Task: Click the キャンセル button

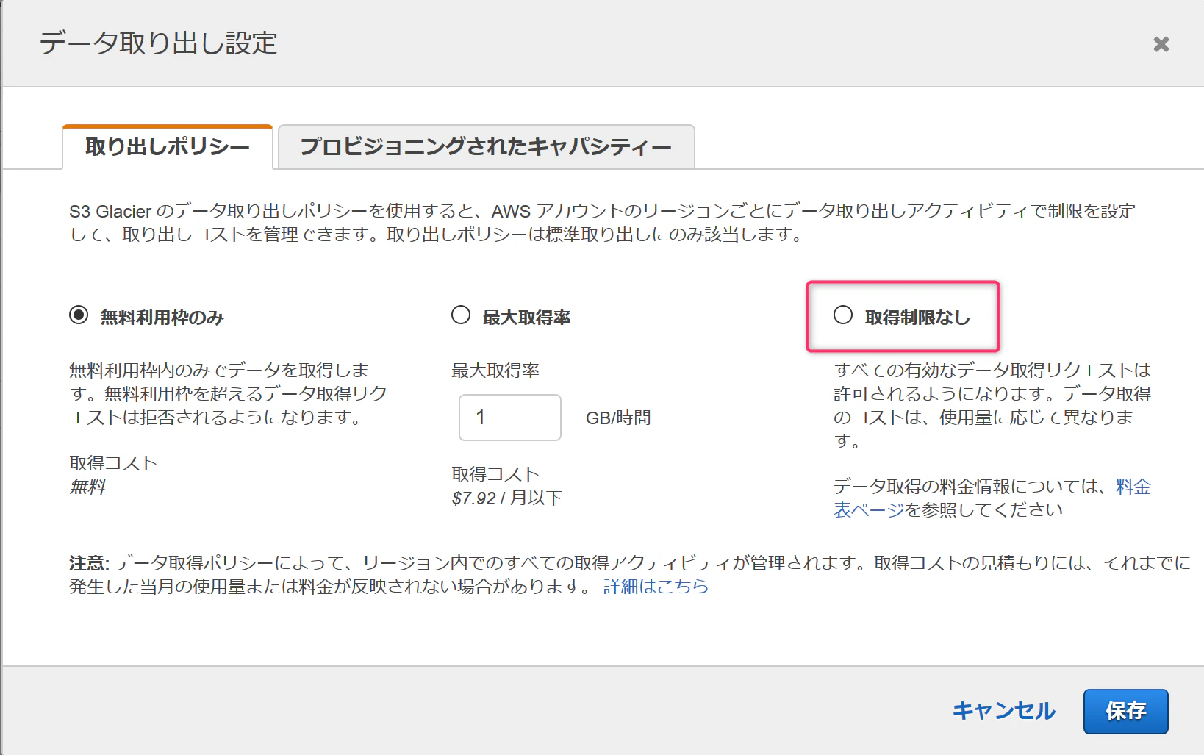Action: tap(1003, 711)
